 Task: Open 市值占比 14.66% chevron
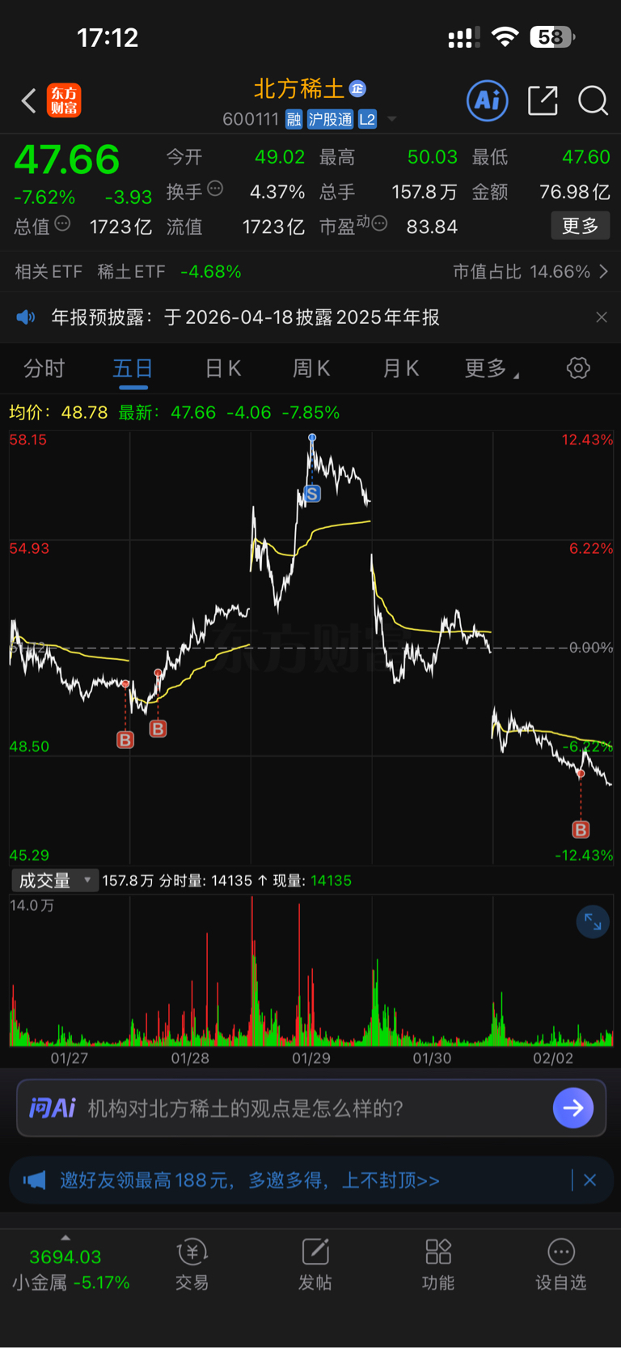(603, 272)
